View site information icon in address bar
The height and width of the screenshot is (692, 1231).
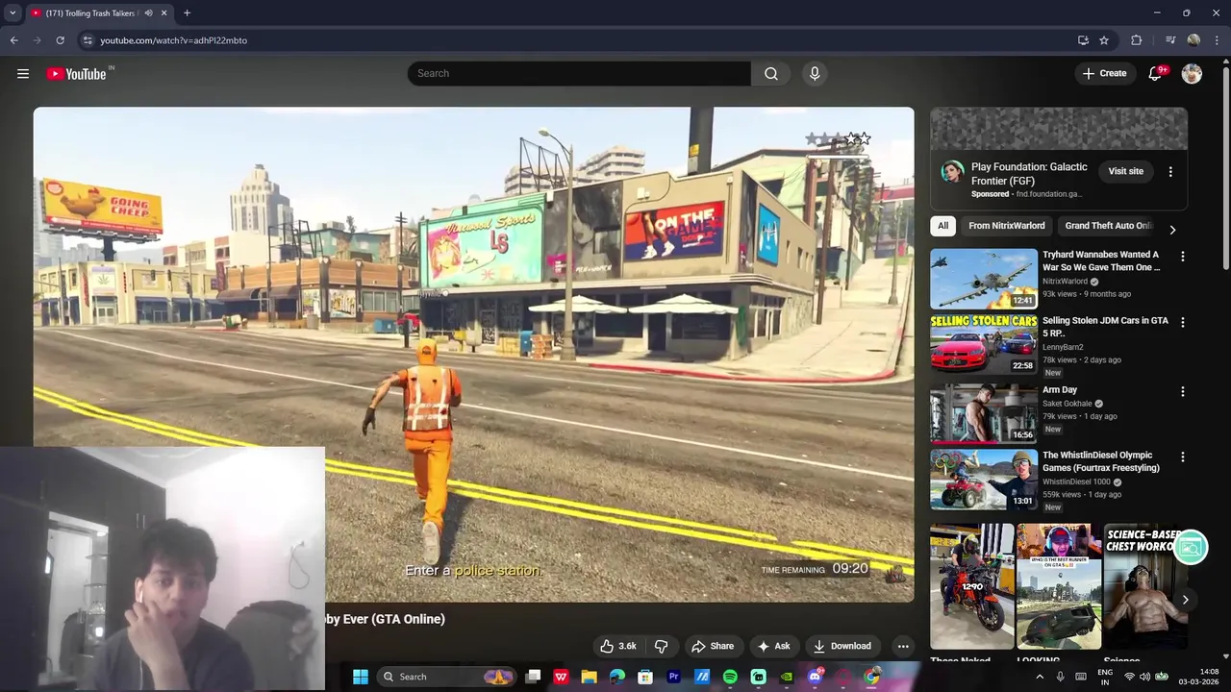click(x=88, y=40)
